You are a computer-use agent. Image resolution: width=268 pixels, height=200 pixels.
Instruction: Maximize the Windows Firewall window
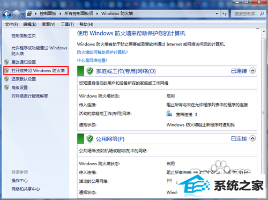click(247, 2)
